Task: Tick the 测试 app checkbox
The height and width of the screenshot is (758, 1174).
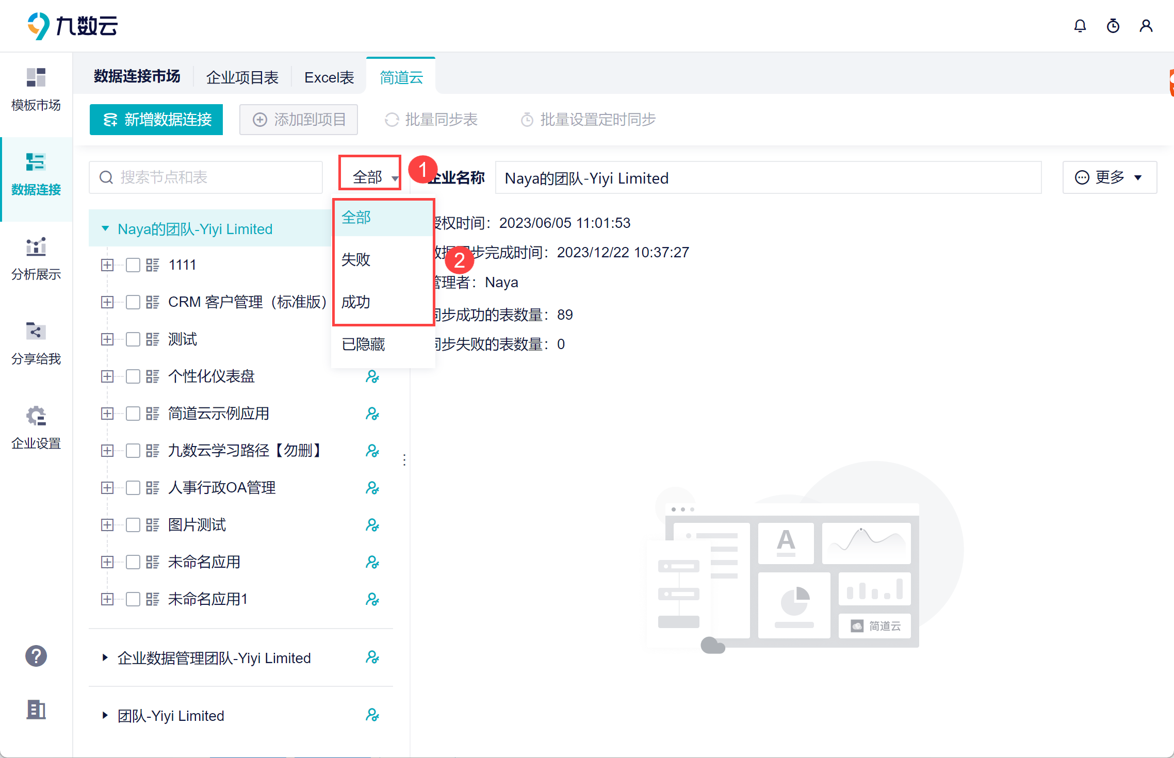Action: tap(133, 339)
